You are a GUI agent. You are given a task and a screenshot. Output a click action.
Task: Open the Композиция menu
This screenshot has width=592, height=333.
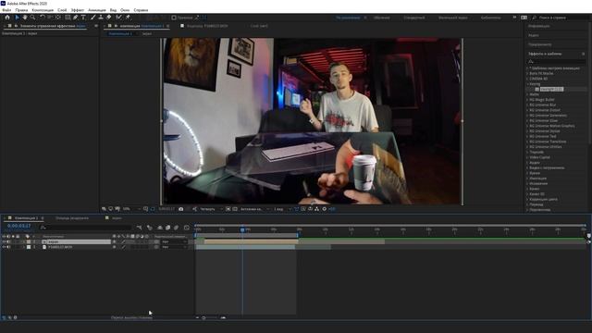(43, 10)
